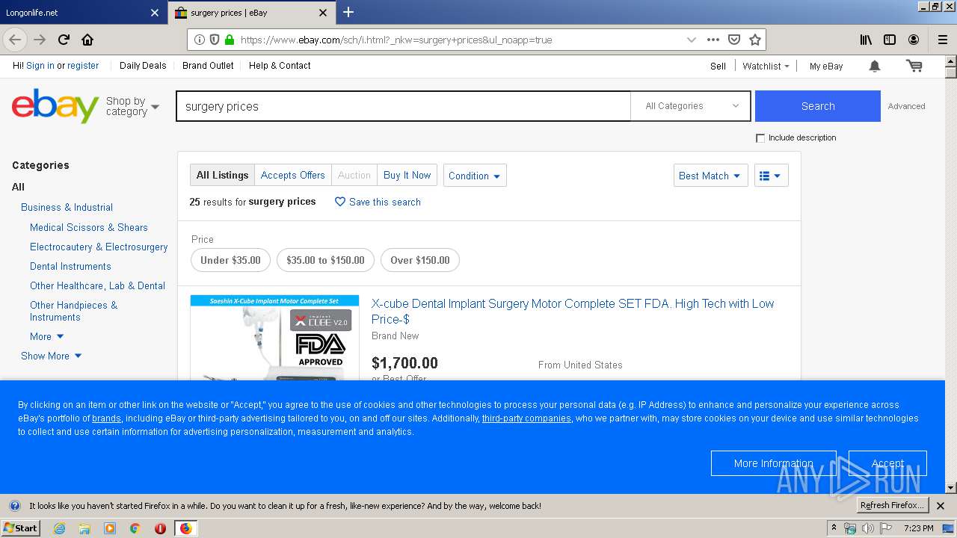The width and height of the screenshot is (957, 538).
Task: Open the X-cube implant motor thumbnail
Action: click(x=274, y=338)
